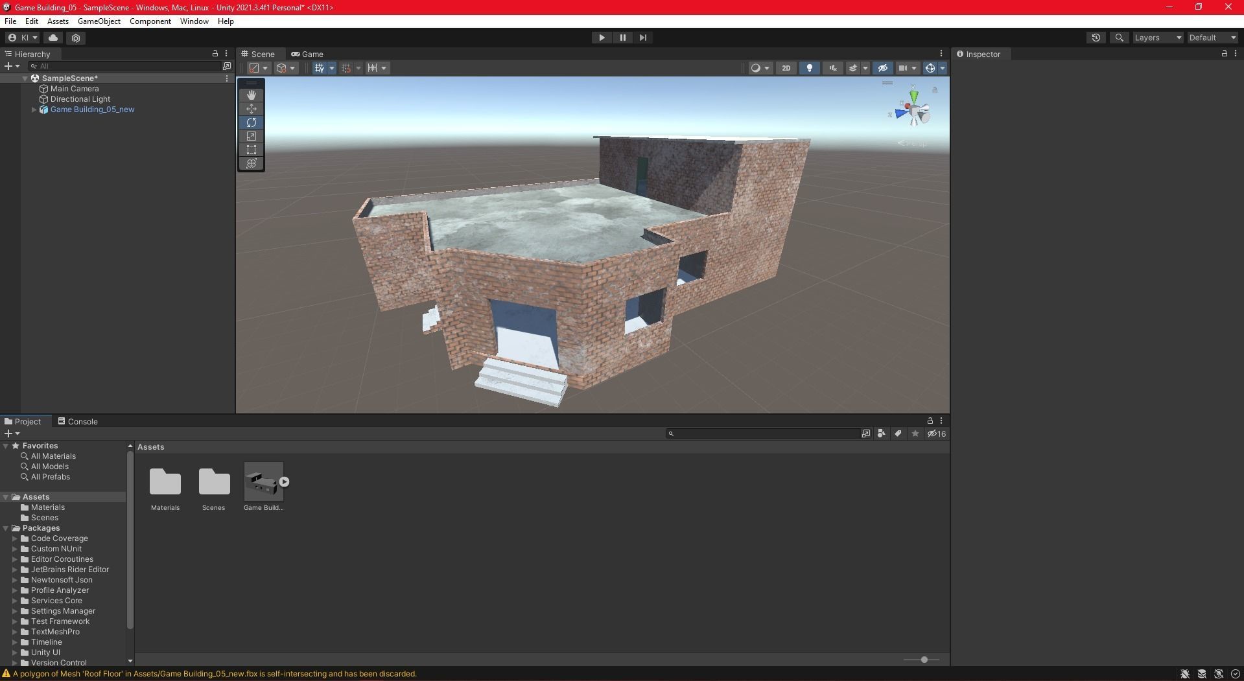This screenshot has height=681, width=1244.
Task: Select the Move tool in Scene toolbar
Action: (252, 109)
